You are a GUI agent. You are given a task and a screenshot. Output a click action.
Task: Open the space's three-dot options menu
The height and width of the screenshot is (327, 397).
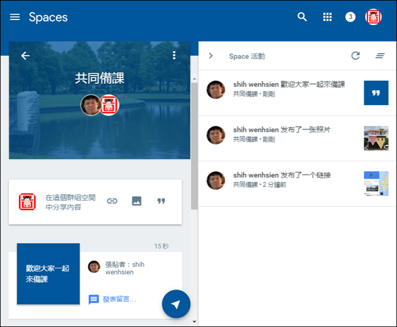point(174,55)
